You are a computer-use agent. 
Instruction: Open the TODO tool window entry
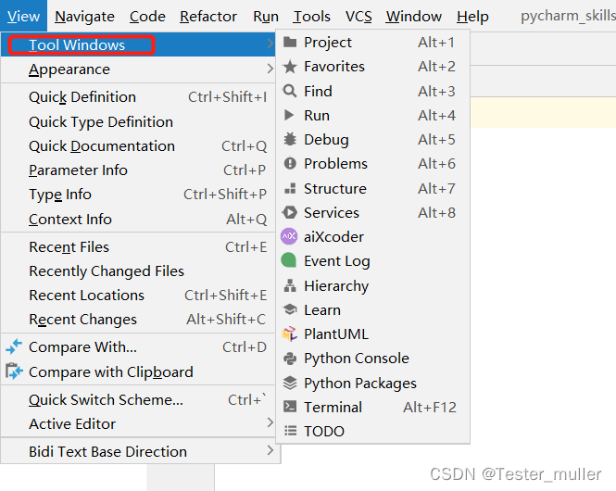point(372,432)
